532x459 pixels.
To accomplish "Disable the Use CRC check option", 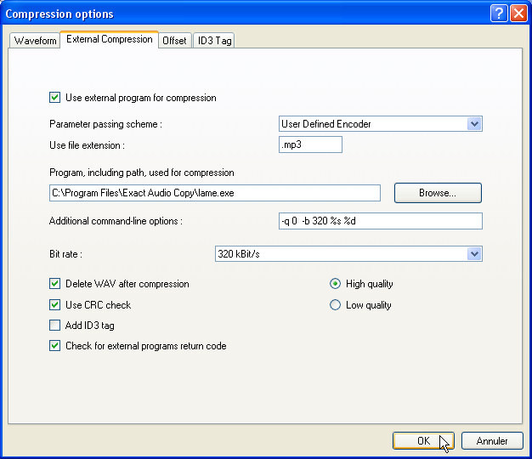I will (x=55, y=305).
